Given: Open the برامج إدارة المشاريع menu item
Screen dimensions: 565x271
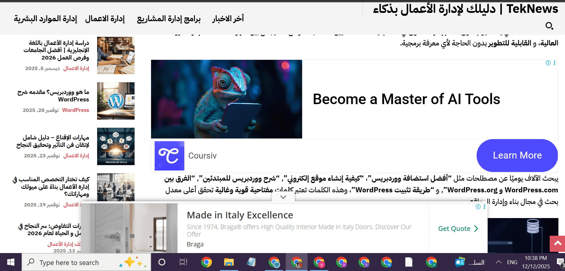Looking at the screenshot, I should [169, 19].
